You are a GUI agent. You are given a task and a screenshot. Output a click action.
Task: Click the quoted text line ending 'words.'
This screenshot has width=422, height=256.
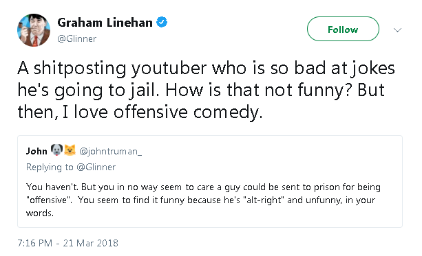pyautogui.click(x=40, y=213)
